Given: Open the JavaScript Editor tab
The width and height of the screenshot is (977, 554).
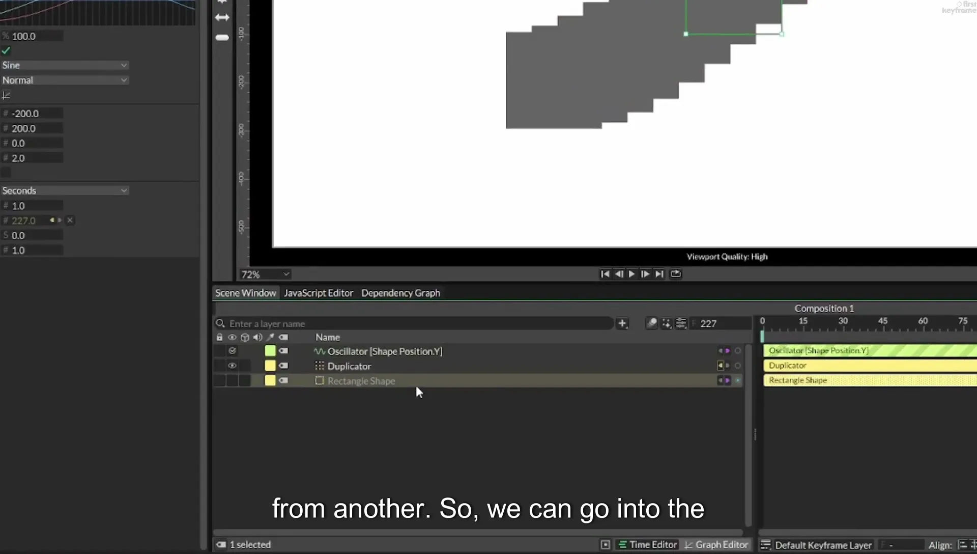Looking at the screenshot, I should click(319, 293).
